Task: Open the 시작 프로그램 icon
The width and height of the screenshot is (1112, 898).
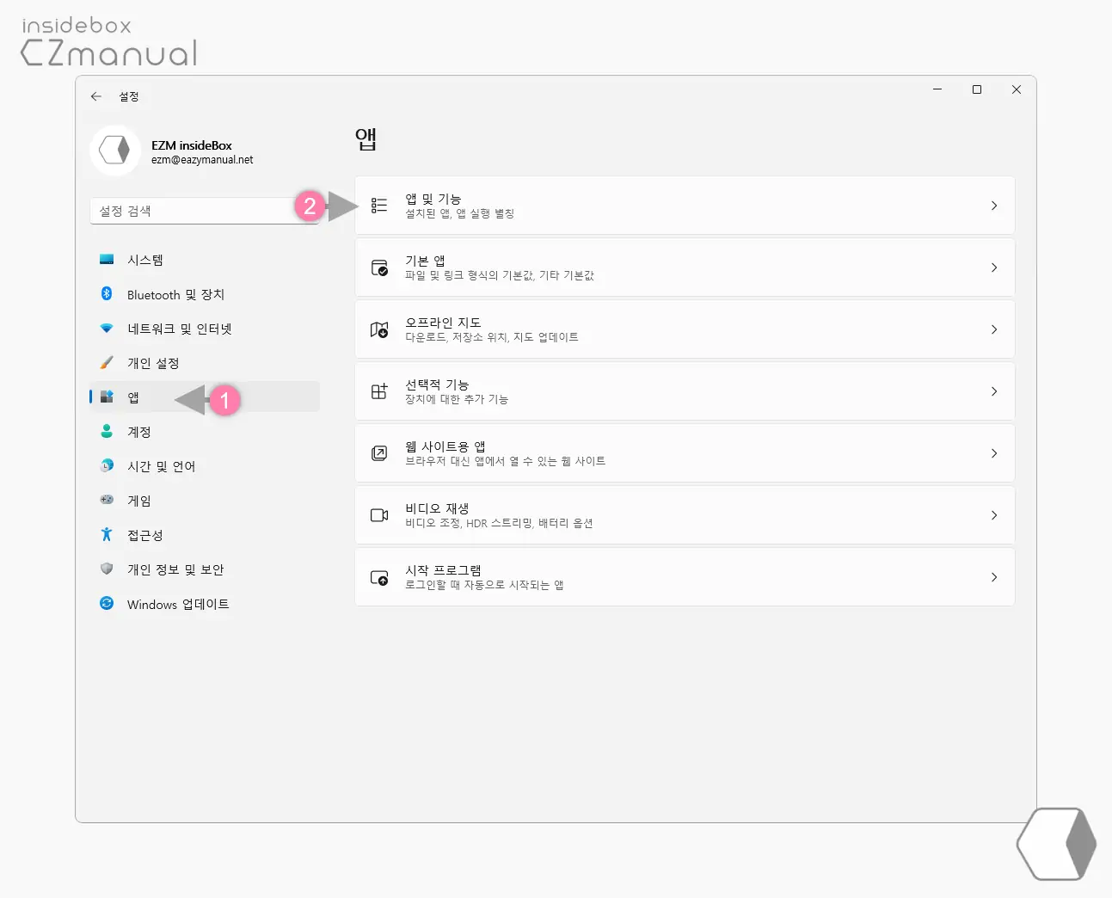Action: tap(378, 576)
